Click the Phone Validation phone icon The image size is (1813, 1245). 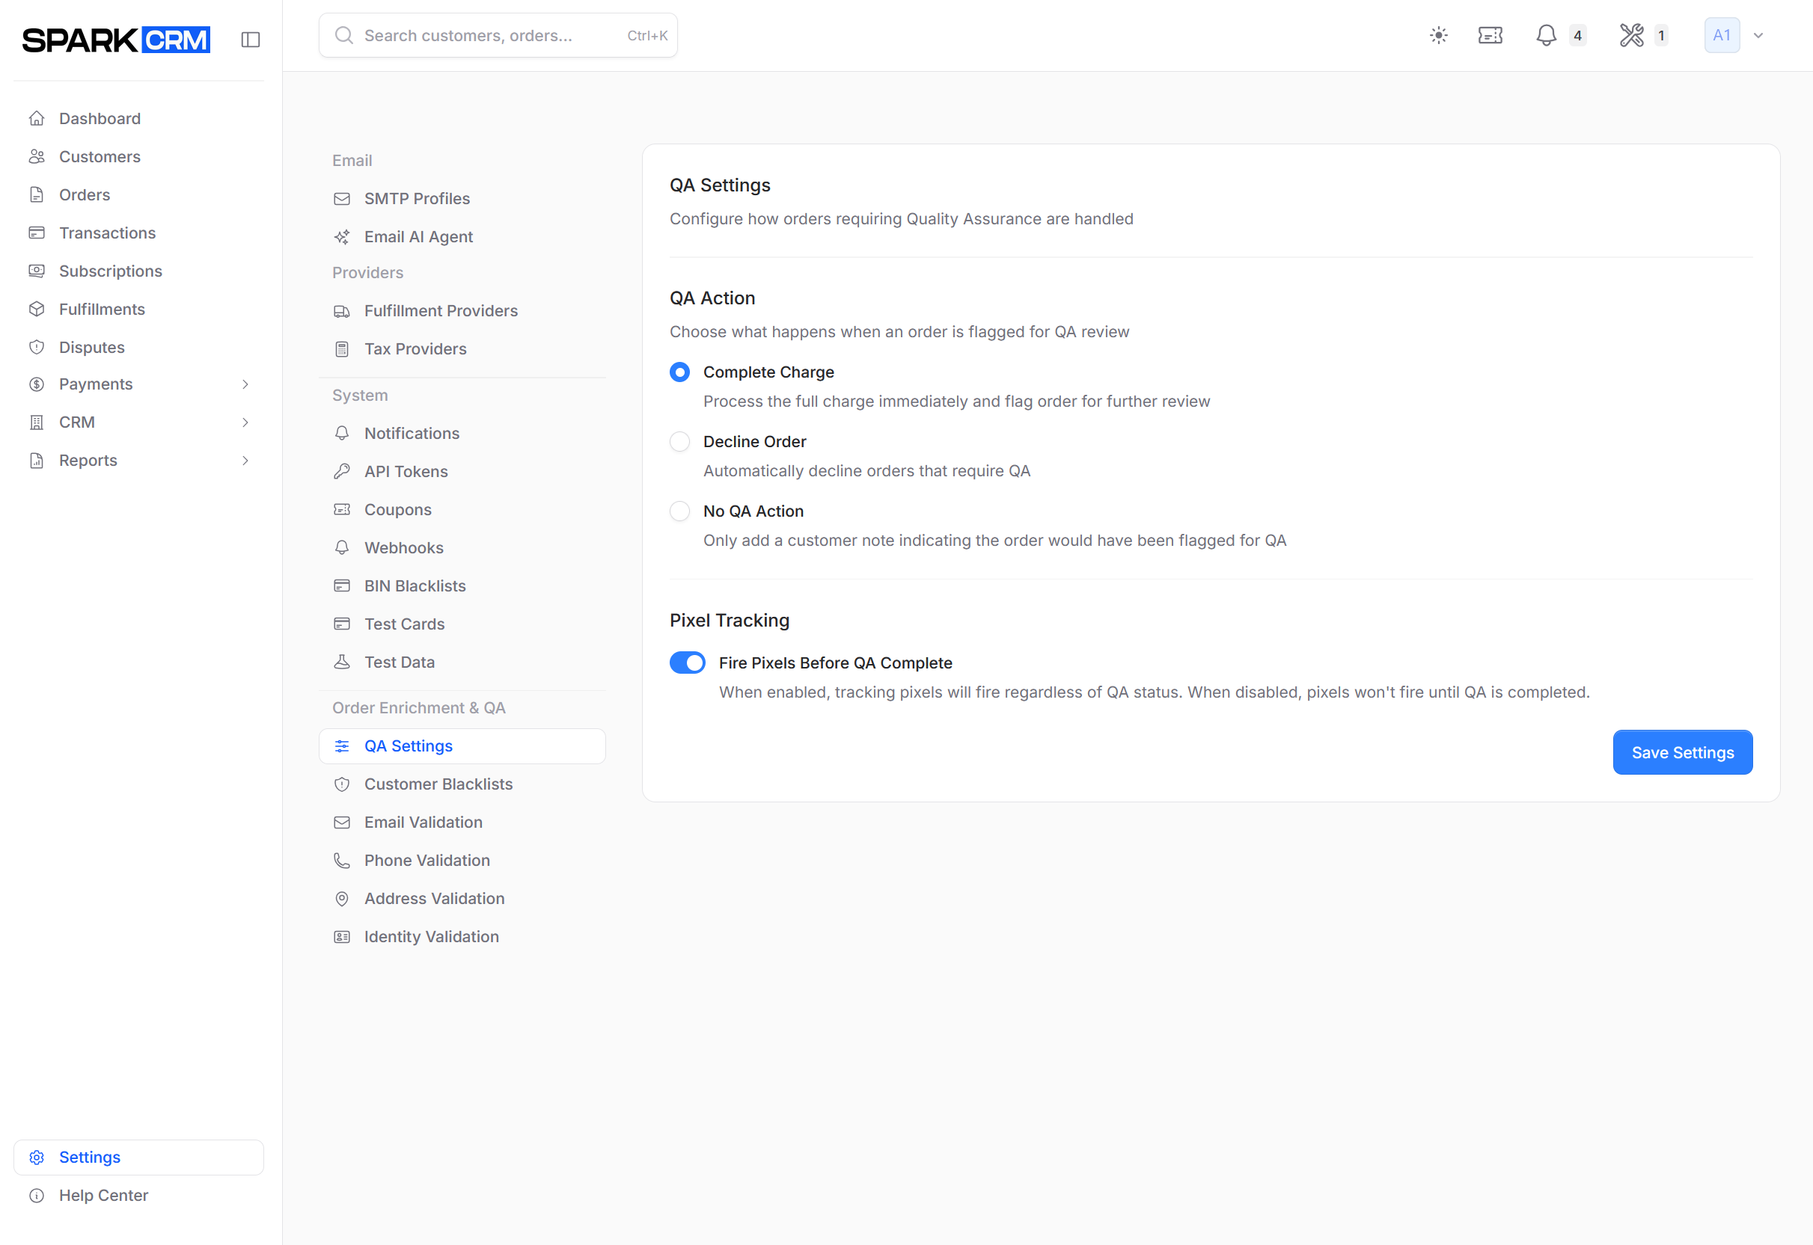(342, 861)
